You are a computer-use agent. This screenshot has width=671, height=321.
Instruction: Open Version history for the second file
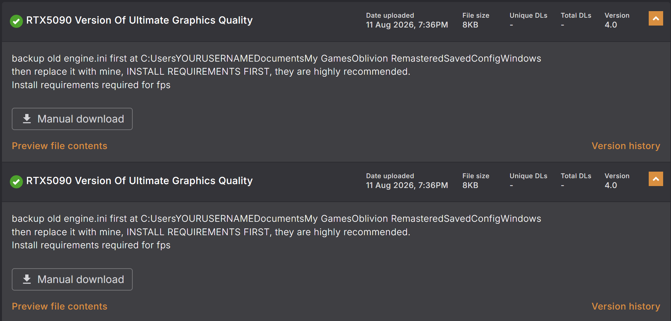coord(626,306)
